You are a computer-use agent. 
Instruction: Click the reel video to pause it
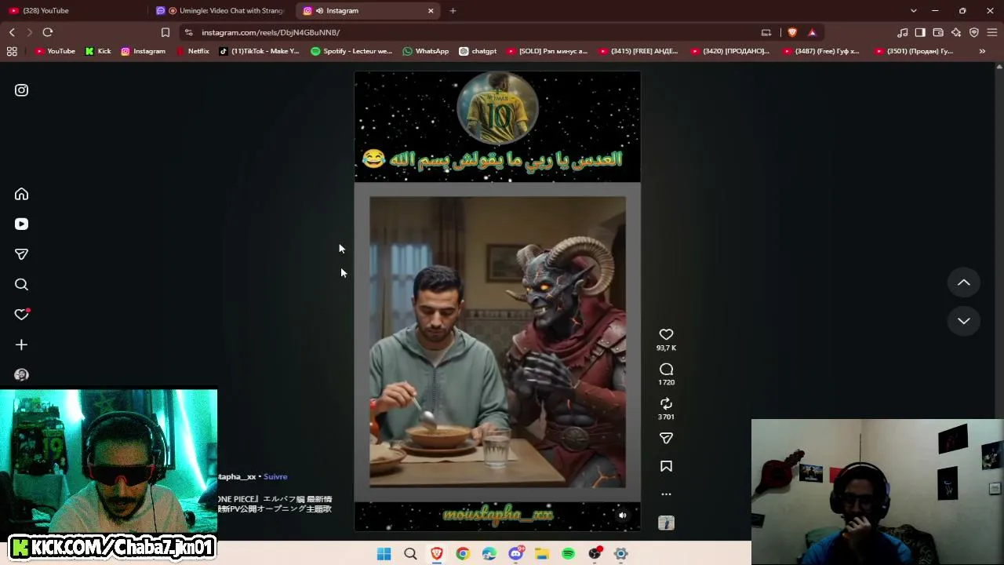(x=497, y=302)
